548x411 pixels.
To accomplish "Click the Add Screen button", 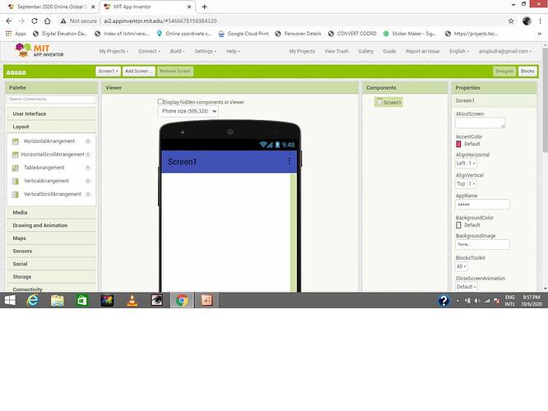I will tap(139, 72).
